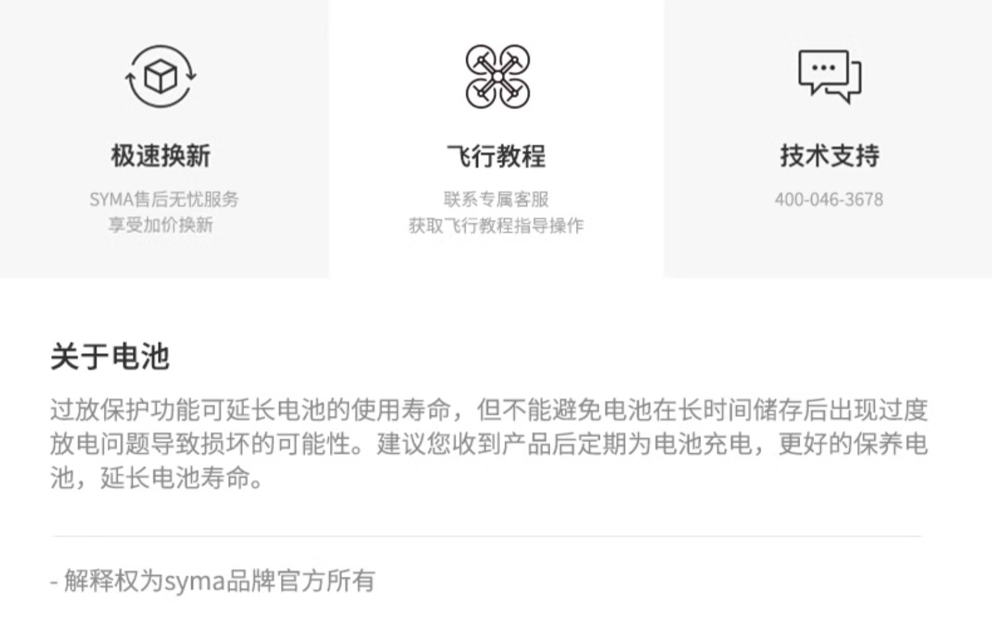Open the 飞行教程 heading

(497, 156)
